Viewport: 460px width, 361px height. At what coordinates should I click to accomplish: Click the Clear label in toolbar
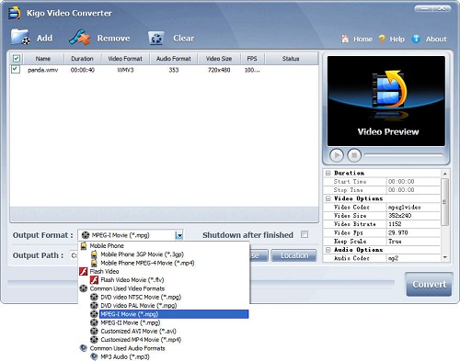pyautogui.click(x=183, y=38)
